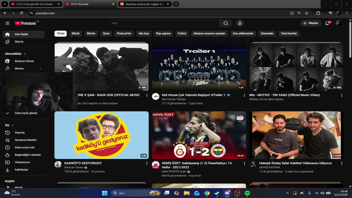Switch to the efey4hya SoundCloud tab
This screenshot has height=198, width=352.
145,4
